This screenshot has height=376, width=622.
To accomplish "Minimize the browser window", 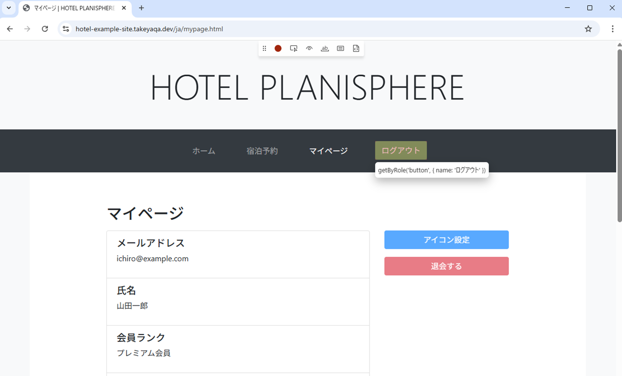I will 567,8.
